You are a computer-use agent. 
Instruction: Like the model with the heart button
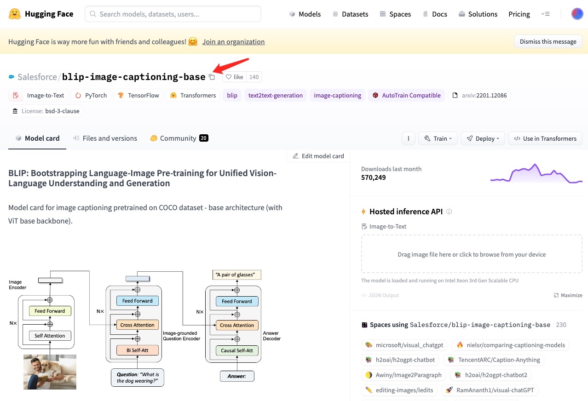[234, 77]
